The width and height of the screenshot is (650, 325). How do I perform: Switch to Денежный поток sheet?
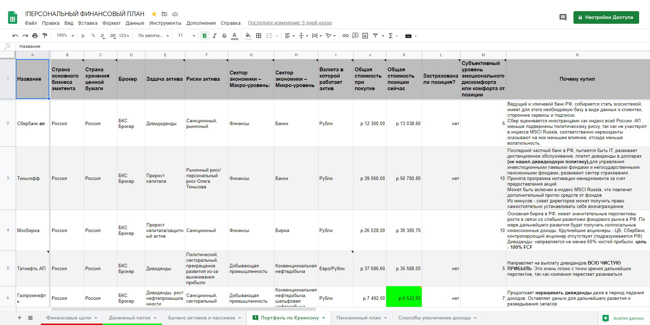click(x=132, y=318)
